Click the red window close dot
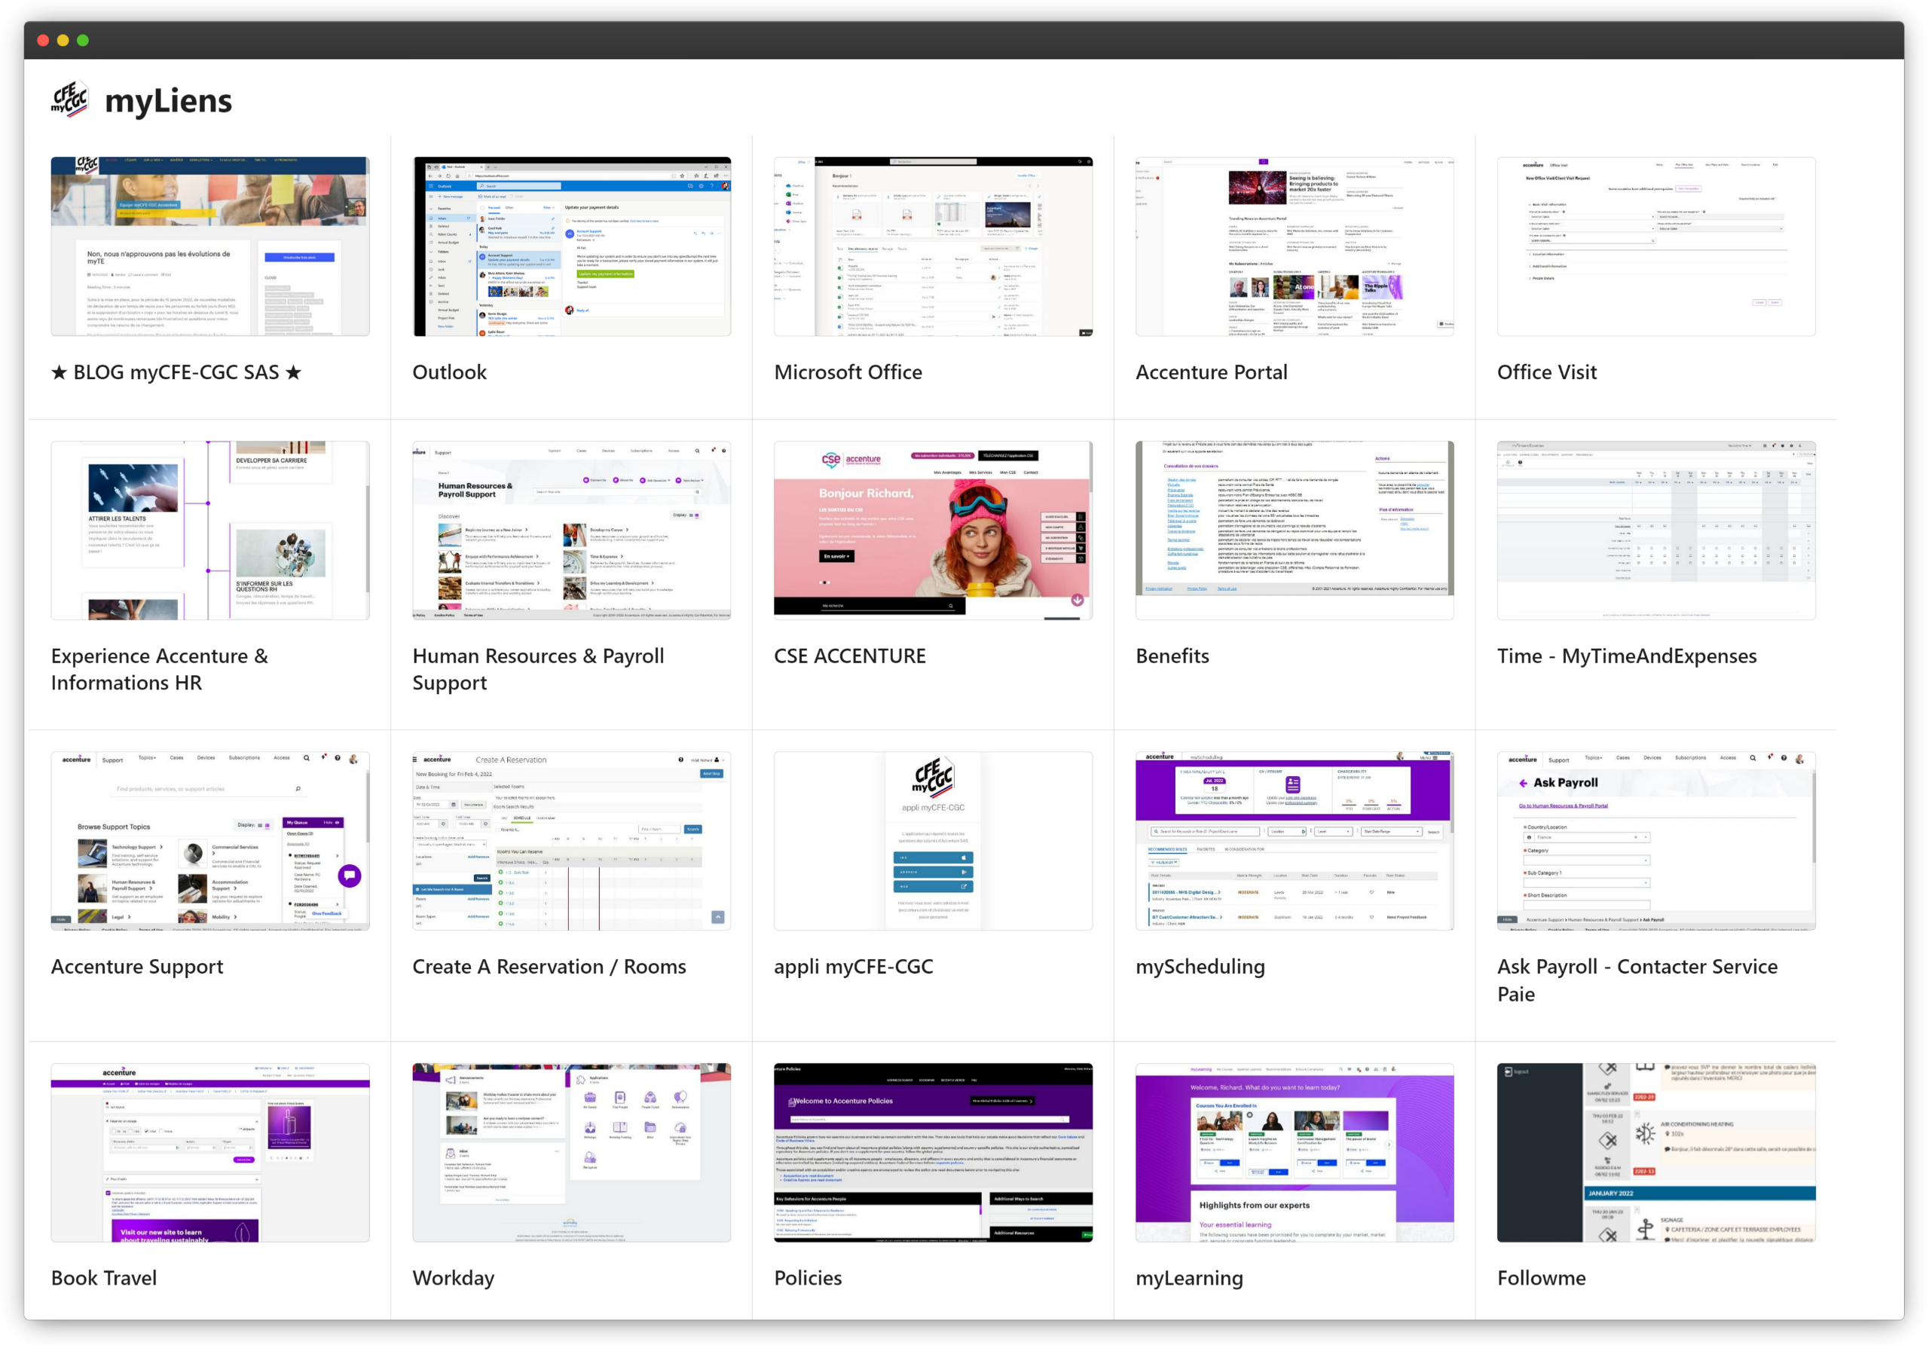The image size is (1929, 1345). [43, 41]
